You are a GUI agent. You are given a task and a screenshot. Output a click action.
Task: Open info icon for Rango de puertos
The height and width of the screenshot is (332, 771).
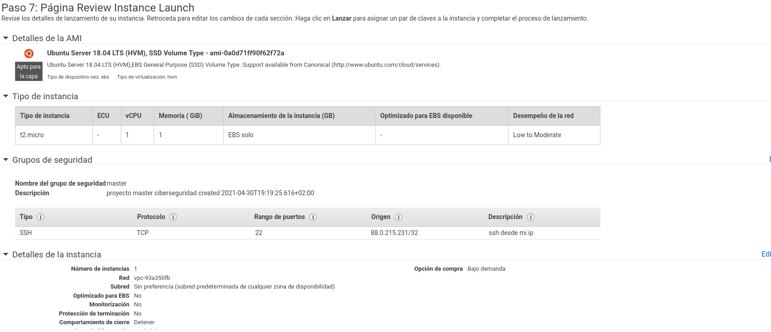tap(313, 217)
